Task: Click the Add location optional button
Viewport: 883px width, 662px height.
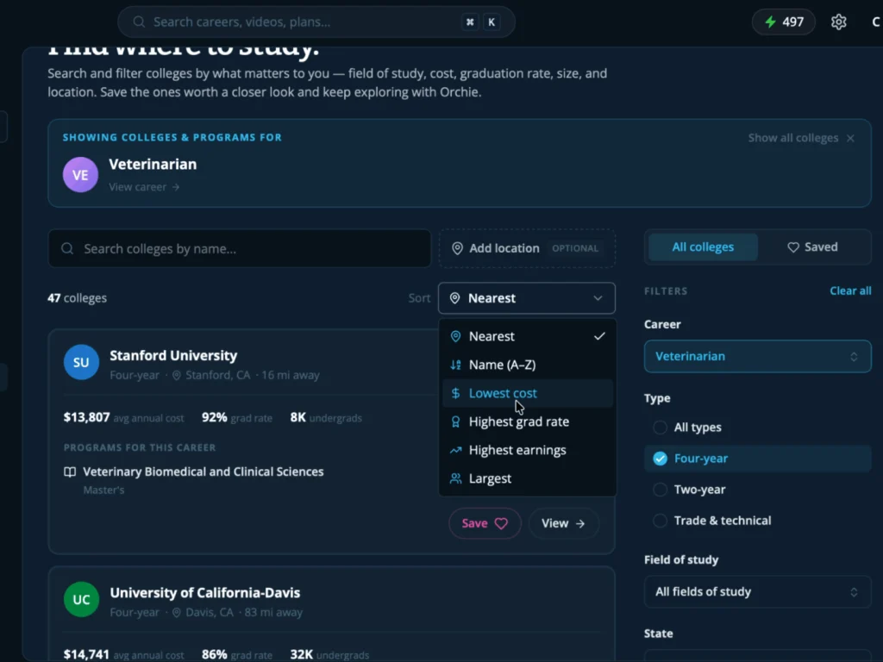Action: (x=527, y=248)
